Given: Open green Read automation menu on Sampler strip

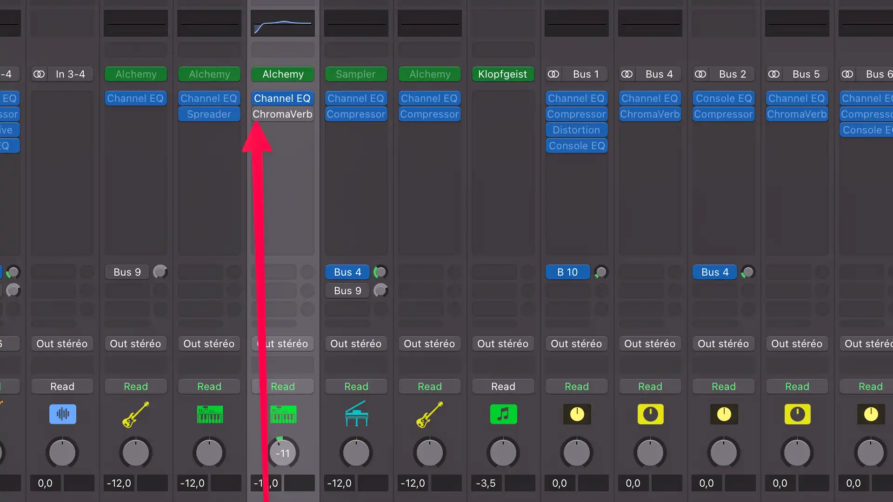Looking at the screenshot, I should click(x=356, y=386).
